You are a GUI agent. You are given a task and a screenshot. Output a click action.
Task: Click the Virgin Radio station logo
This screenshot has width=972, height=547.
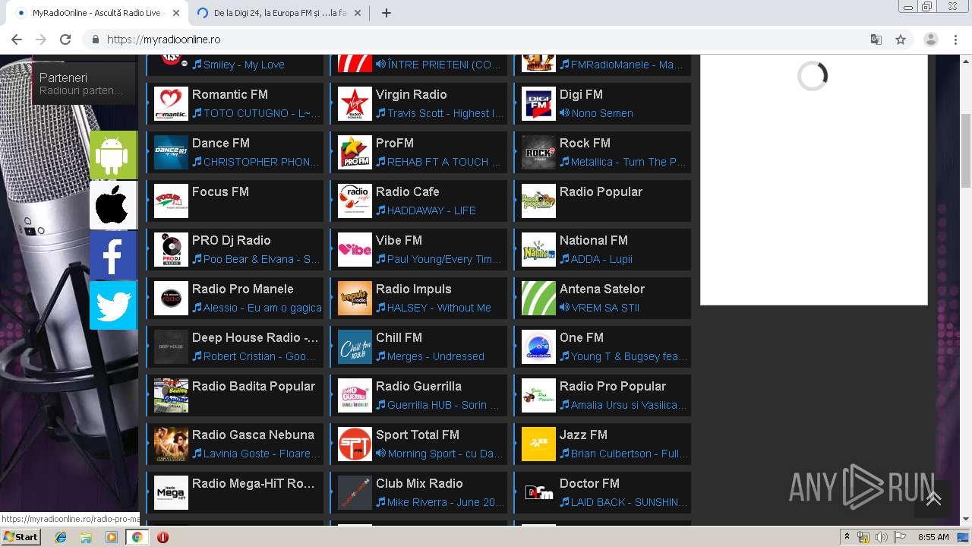(355, 104)
